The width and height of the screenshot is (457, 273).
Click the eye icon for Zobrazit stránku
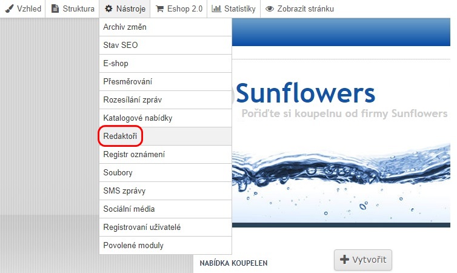tap(270, 8)
